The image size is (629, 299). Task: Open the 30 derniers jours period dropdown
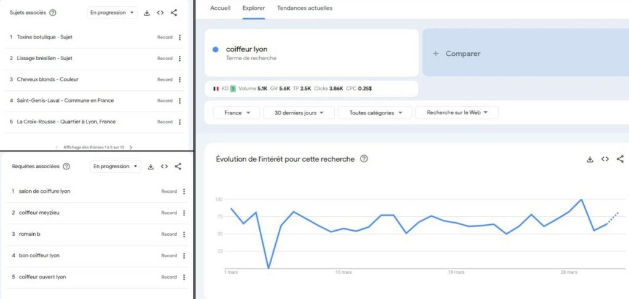click(x=299, y=113)
